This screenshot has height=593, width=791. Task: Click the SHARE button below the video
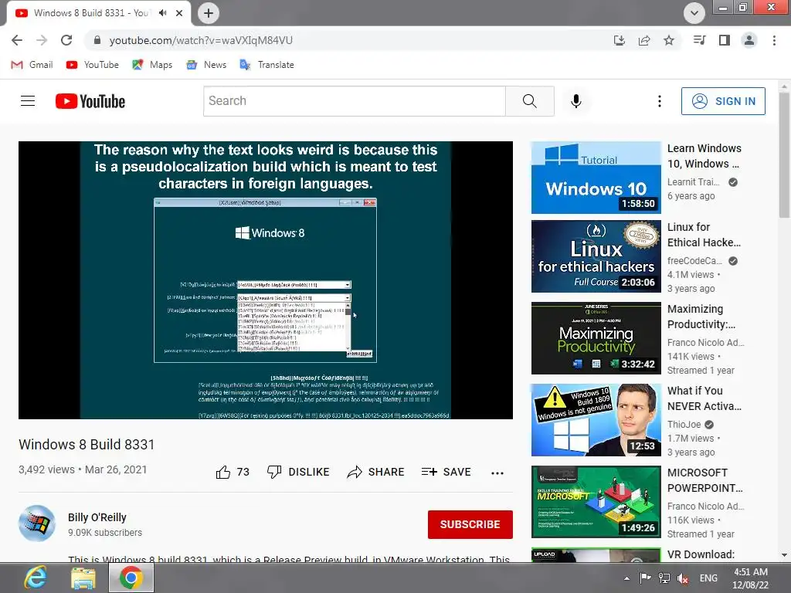[x=376, y=472]
